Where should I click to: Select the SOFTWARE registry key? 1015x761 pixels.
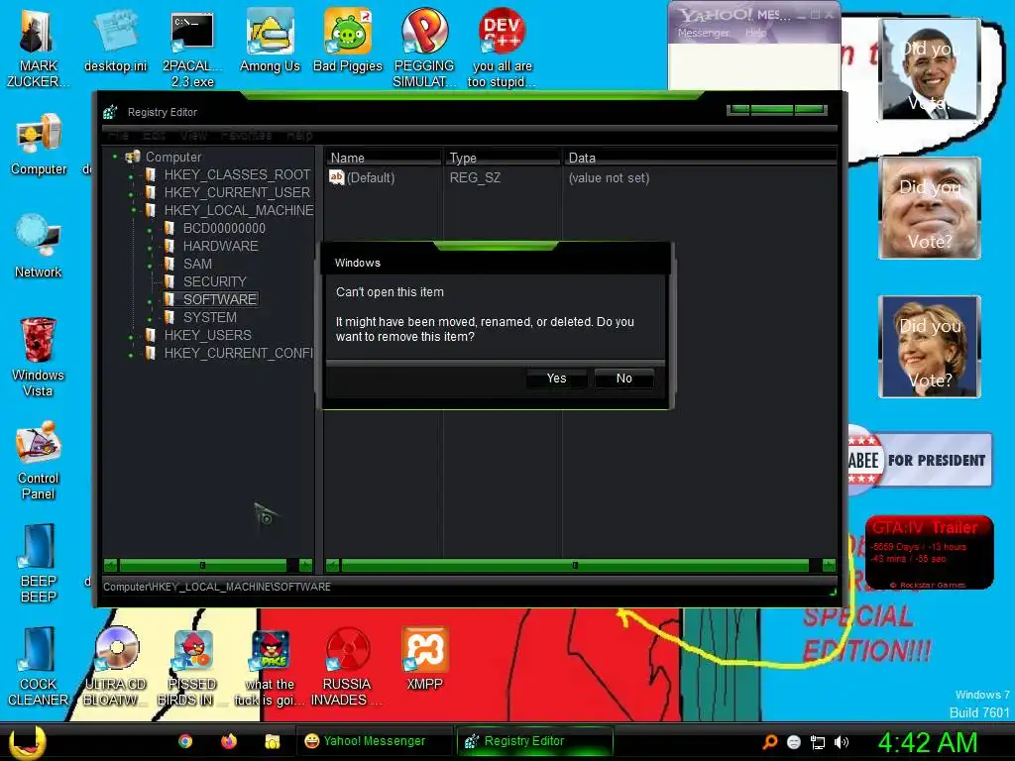[219, 299]
